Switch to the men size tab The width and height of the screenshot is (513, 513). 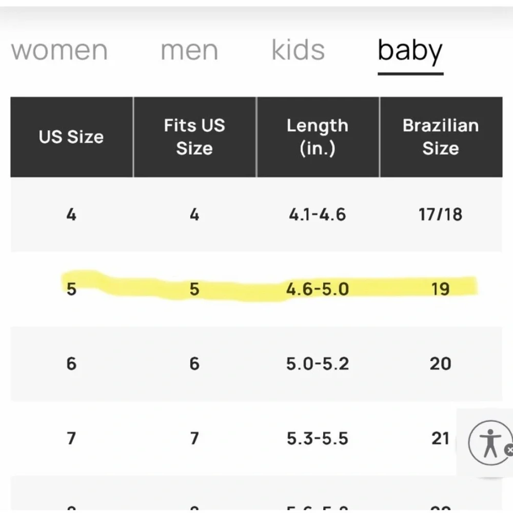click(x=189, y=51)
